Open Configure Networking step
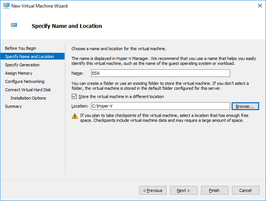Image resolution: width=266 pixels, height=201 pixels. pyautogui.click(x=25, y=81)
